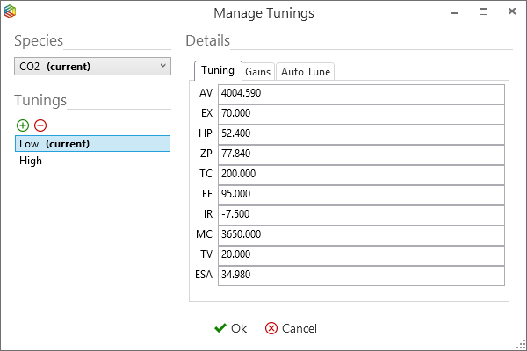Confirm changes with the Ok button
The width and height of the screenshot is (527, 351).
coord(231,328)
